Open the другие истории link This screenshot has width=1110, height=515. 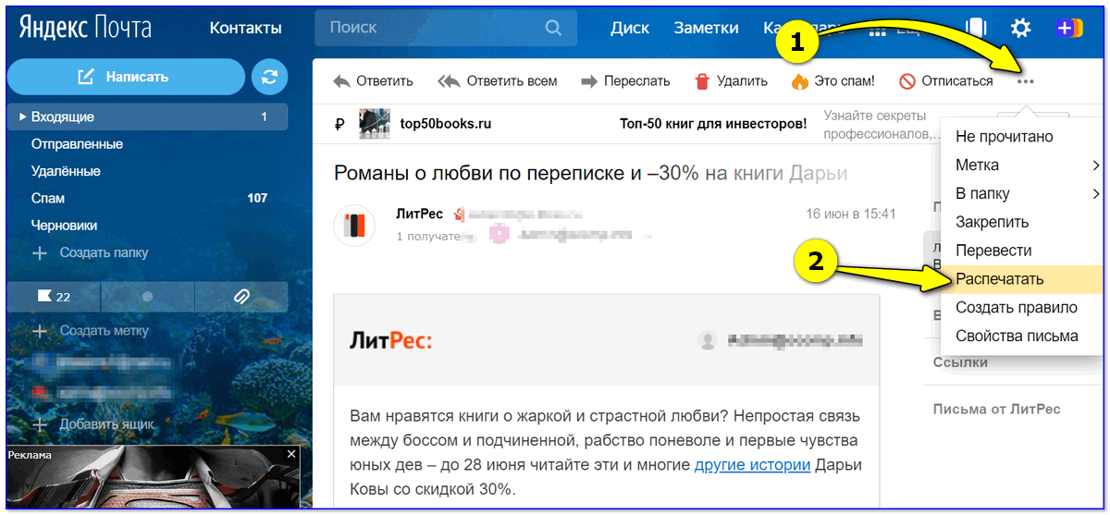pyautogui.click(x=752, y=465)
